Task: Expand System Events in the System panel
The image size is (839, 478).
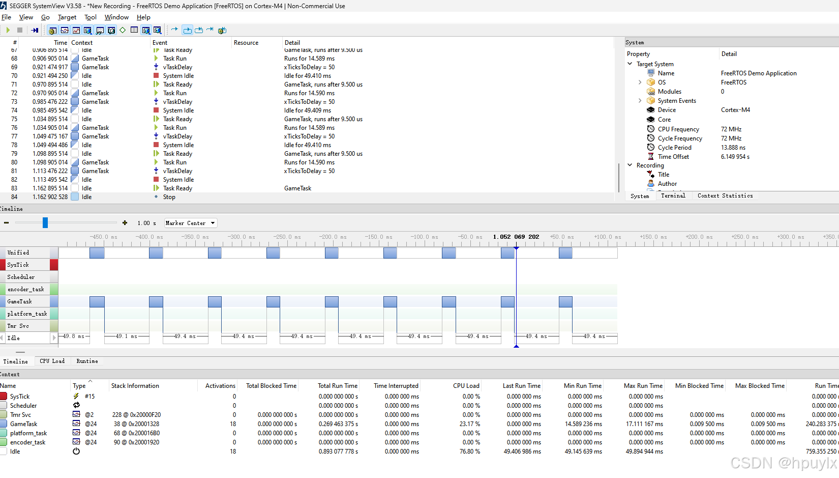Action: click(x=640, y=100)
